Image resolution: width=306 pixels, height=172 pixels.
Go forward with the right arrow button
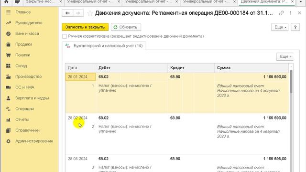point(78,13)
